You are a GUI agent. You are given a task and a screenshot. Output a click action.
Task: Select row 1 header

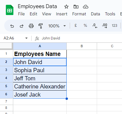[6, 54]
